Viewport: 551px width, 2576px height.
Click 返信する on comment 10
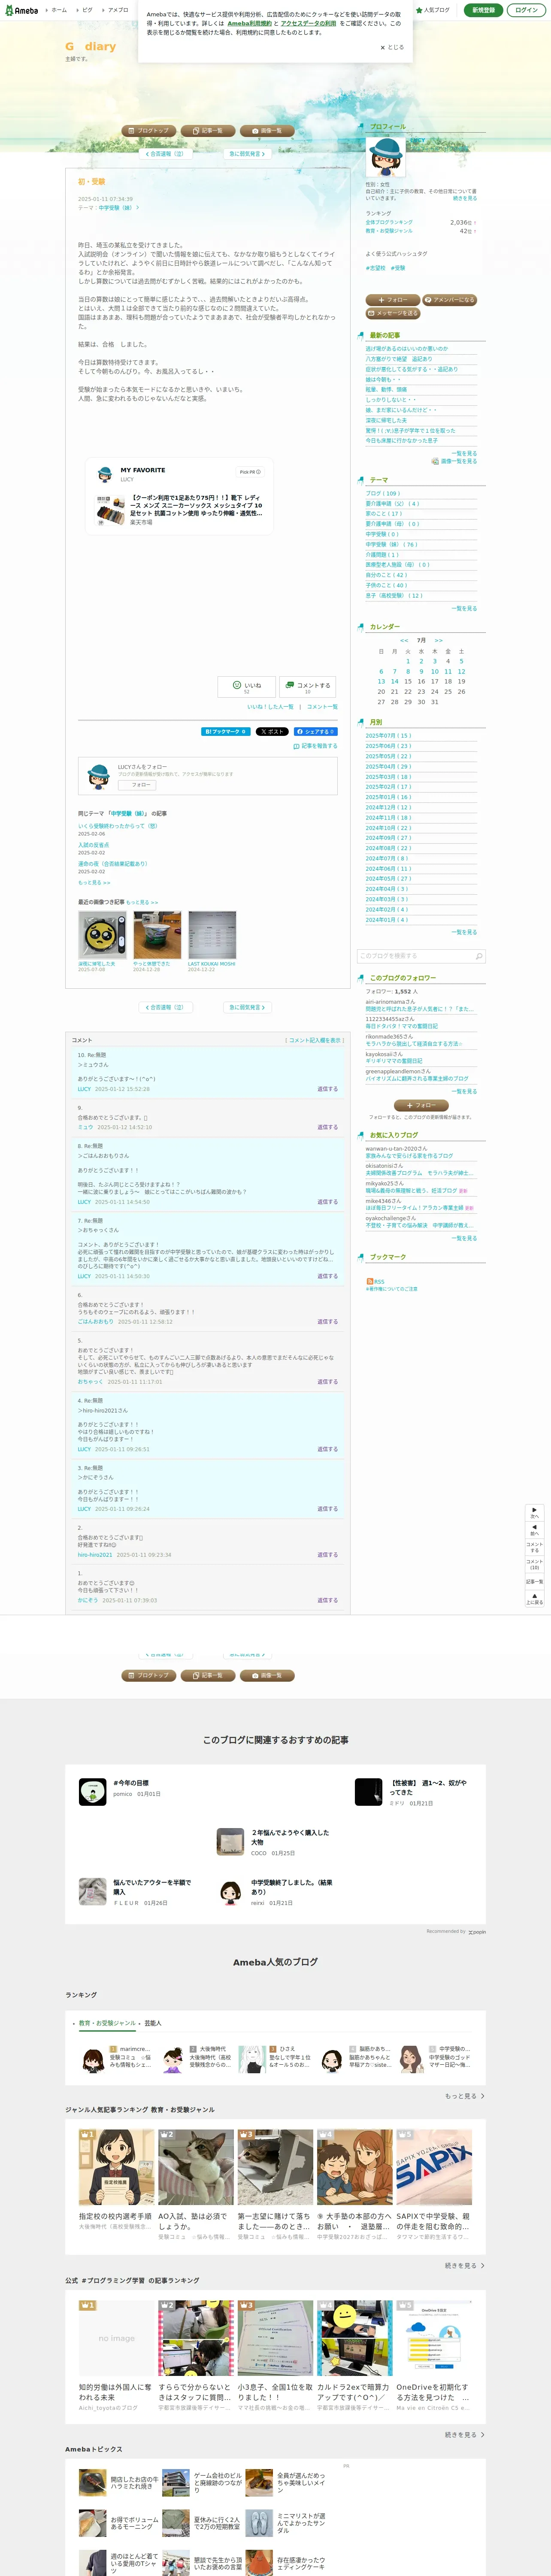click(328, 1088)
